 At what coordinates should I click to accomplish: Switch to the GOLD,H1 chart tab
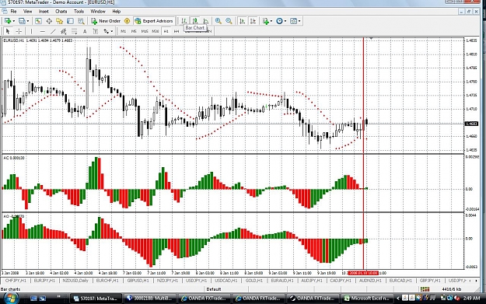tap(254, 281)
